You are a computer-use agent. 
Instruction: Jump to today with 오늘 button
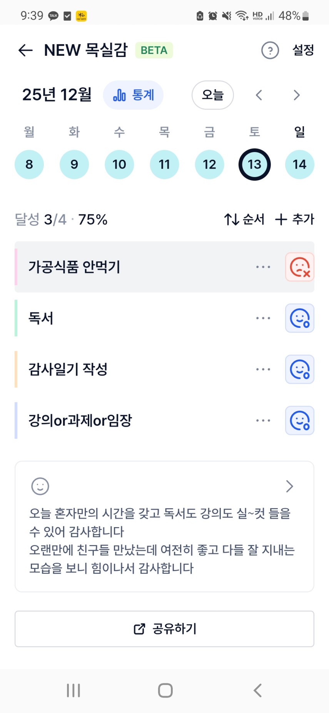pyautogui.click(x=212, y=95)
